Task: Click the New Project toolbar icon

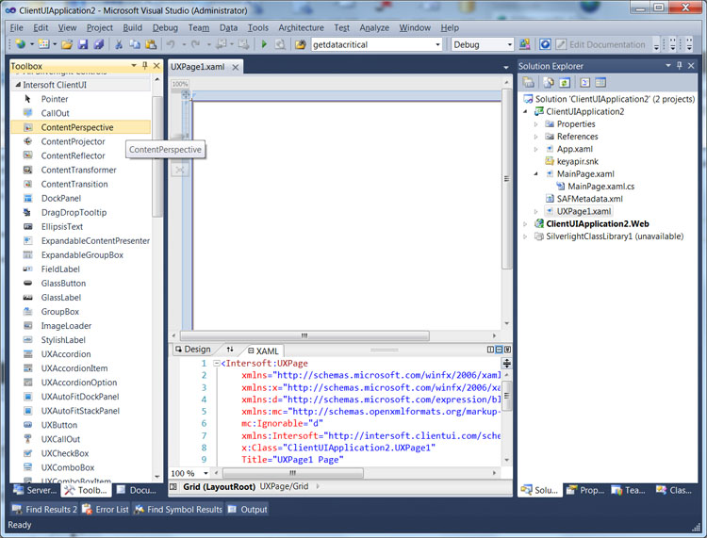Action: pos(21,44)
